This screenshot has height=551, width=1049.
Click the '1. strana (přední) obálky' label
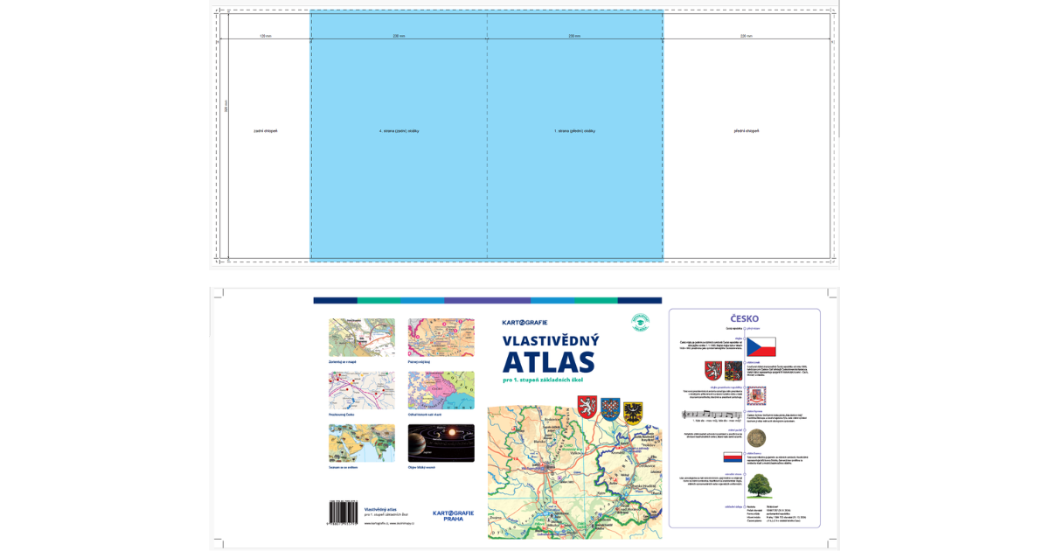pos(574,131)
